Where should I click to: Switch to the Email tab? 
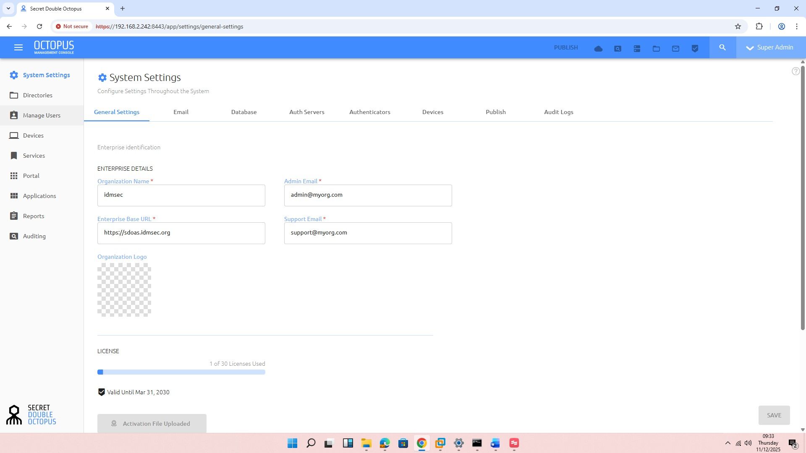click(181, 112)
